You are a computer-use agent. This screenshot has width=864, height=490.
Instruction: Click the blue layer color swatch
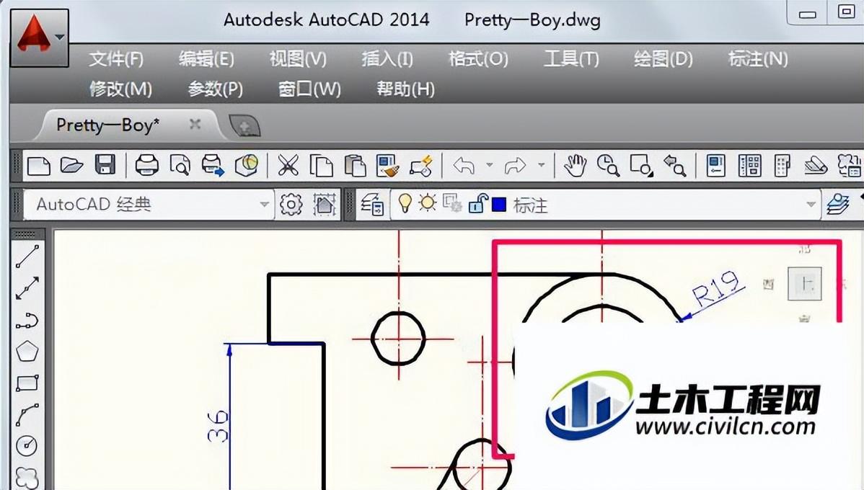point(498,205)
